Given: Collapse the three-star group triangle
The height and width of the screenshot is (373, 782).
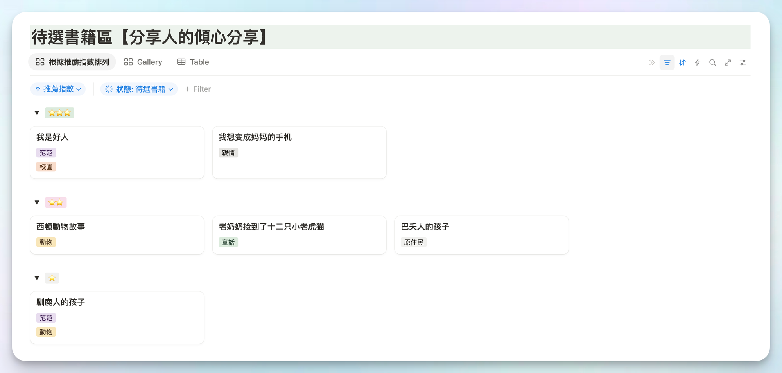Looking at the screenshot, I should 37,113.
